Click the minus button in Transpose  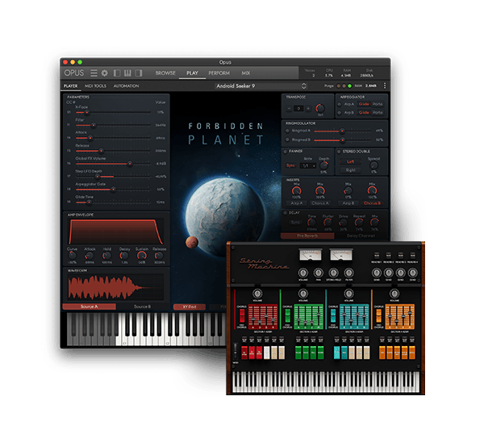290,107
